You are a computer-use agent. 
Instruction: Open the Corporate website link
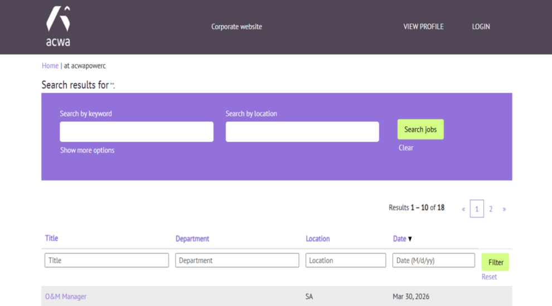tap(236, 27)
